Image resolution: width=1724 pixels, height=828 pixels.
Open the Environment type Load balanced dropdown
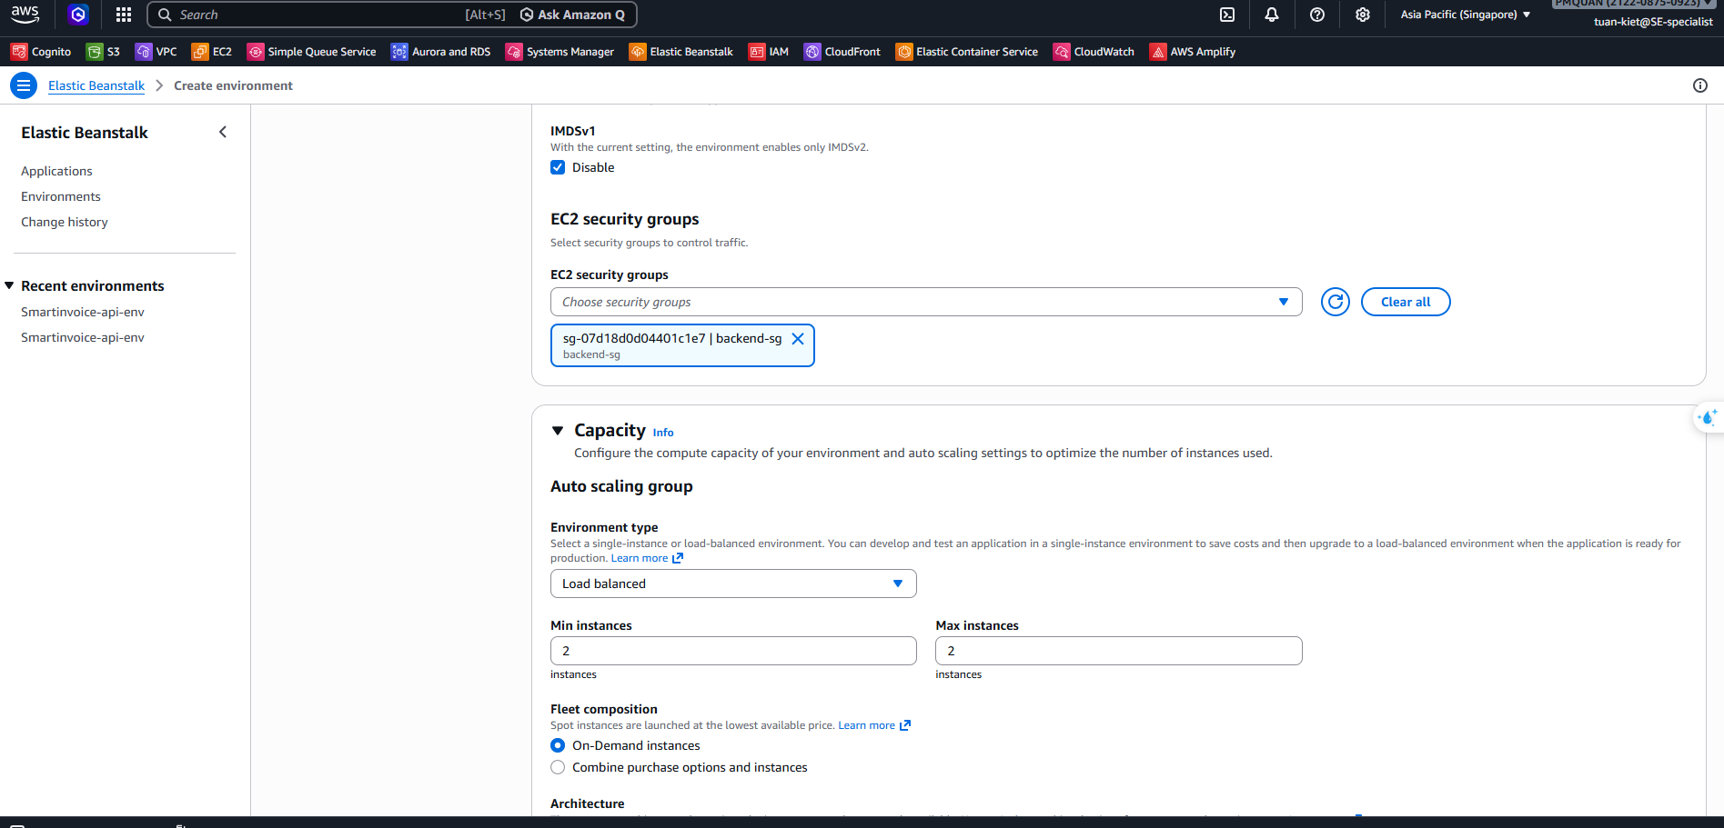pos(732,584)
